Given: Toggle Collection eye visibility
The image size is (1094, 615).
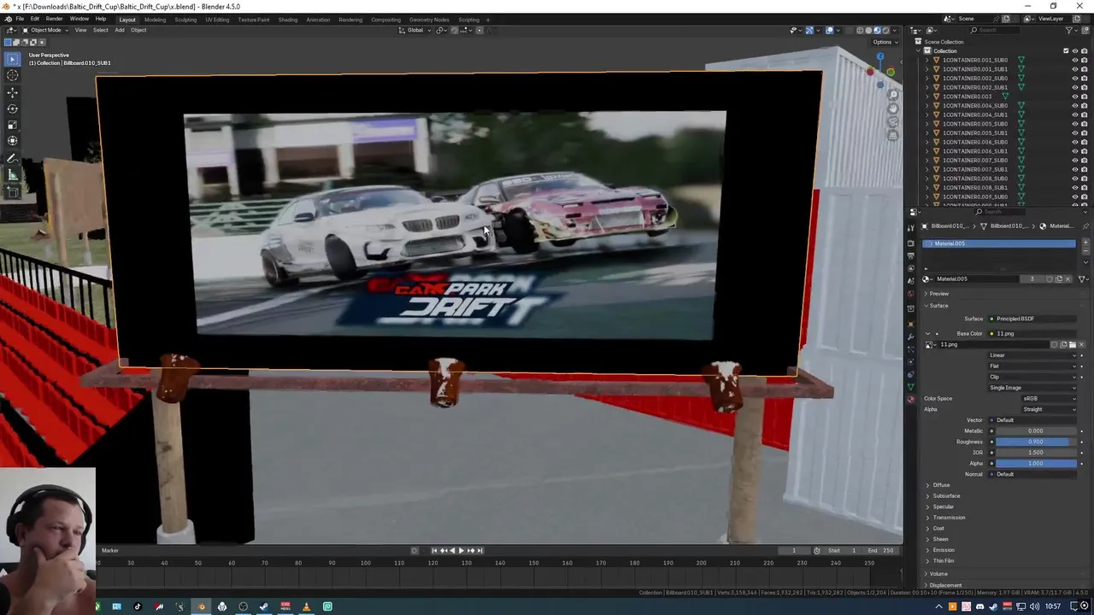Looking at the screenshot, I should (1075, 51).
